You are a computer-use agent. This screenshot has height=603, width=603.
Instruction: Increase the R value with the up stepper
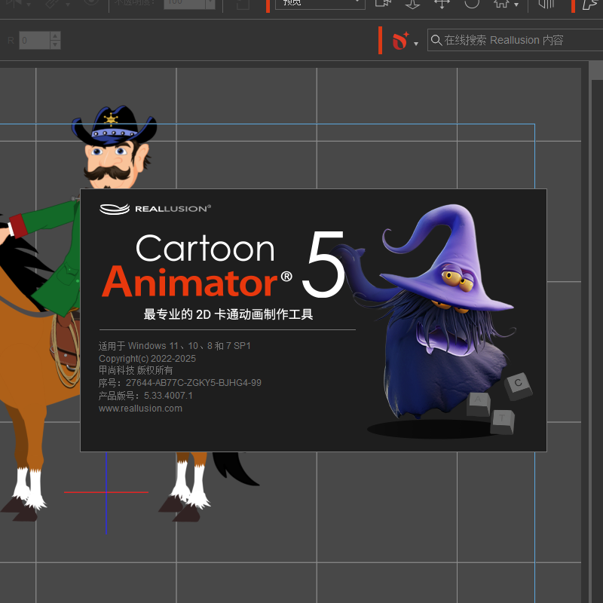[55, 35]
